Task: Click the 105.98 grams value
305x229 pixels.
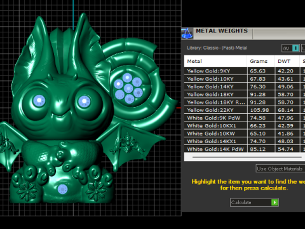Action: 259,110
